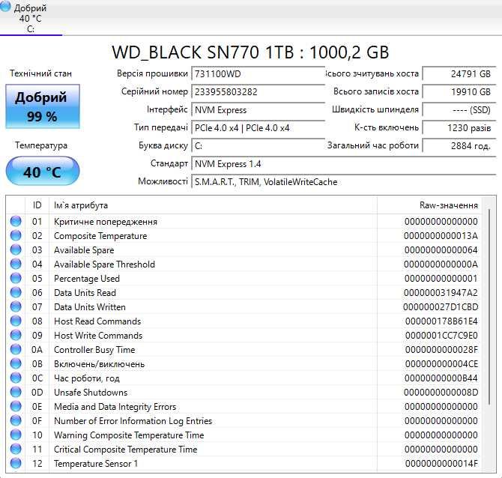Click status orb for Available Spare Threshold row
Image resolution: width=502 pixels, height=478 pixels.
(x=16, y=264)
